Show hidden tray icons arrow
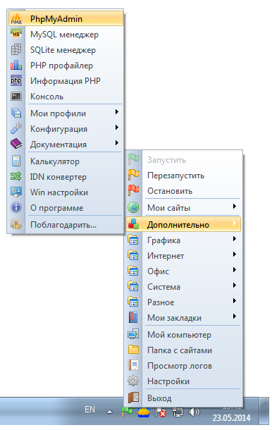272x430 pixels. point(110,412)
